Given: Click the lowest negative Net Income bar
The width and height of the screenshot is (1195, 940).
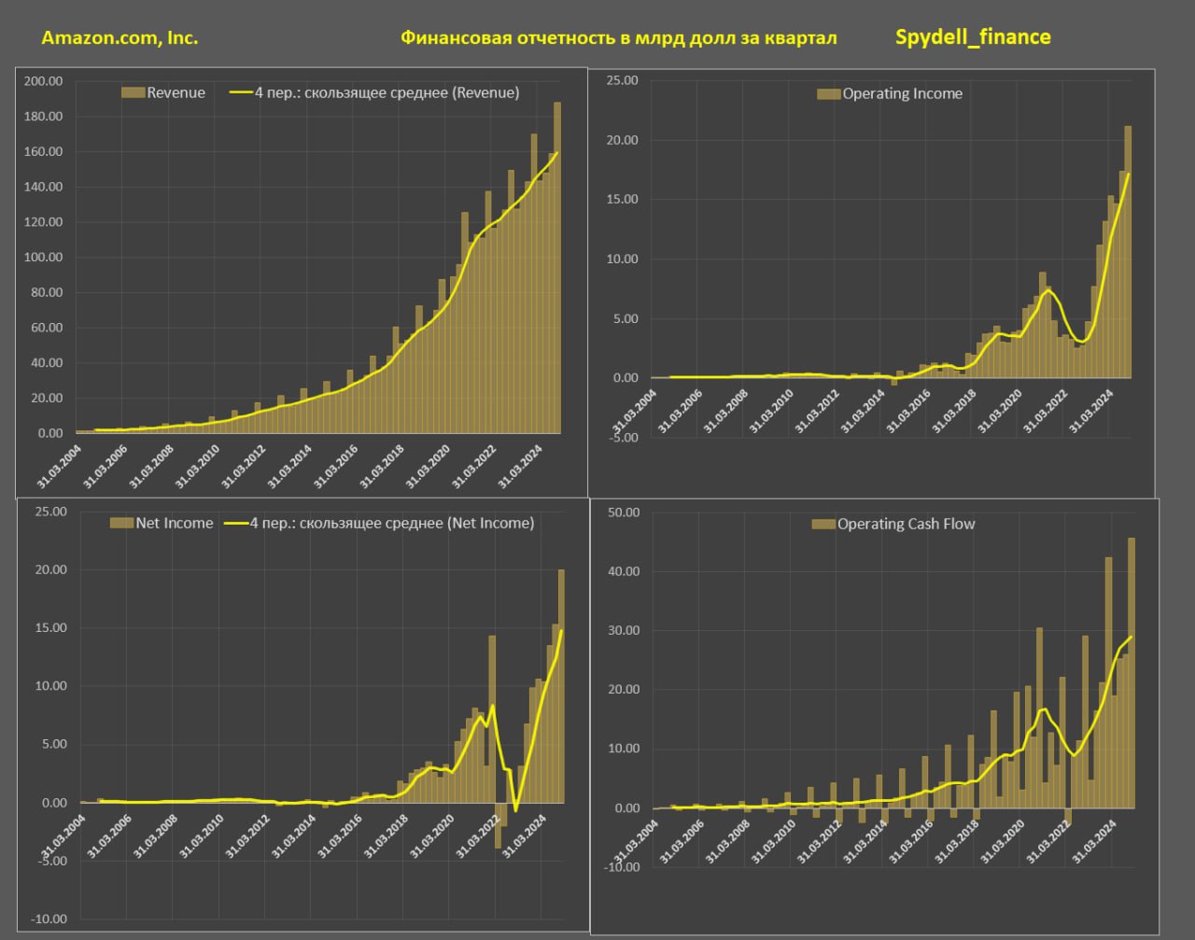Looking at the screenshot, I should coord(498,825).
